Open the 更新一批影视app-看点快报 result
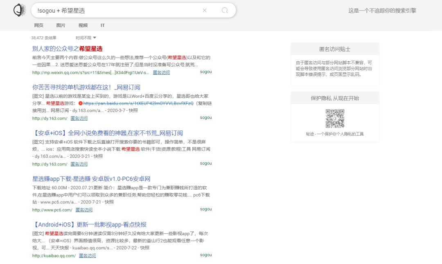This screenshot has height=264, width=442. 89,224
